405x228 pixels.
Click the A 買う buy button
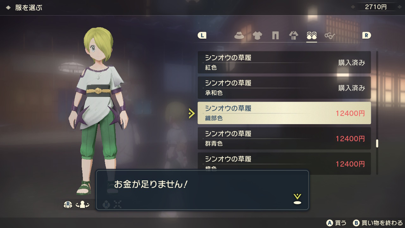point(337,223)
